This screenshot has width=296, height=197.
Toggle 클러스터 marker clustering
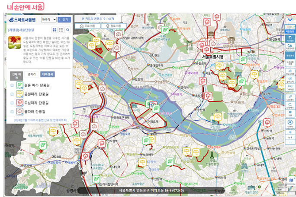pyautogui.click(x=290, y=80)
